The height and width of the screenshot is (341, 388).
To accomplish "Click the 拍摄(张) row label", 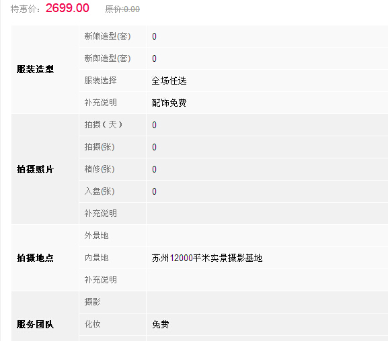I will [100, 147].
